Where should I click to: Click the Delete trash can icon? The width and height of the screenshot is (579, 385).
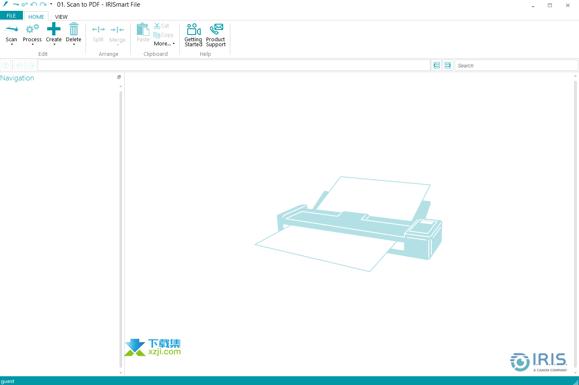[x=74, y=29]
